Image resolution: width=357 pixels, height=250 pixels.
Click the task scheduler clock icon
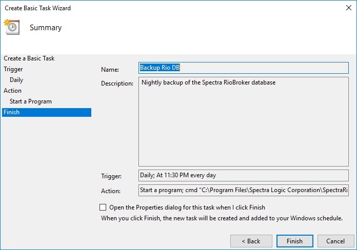click(x=12, y=27)
